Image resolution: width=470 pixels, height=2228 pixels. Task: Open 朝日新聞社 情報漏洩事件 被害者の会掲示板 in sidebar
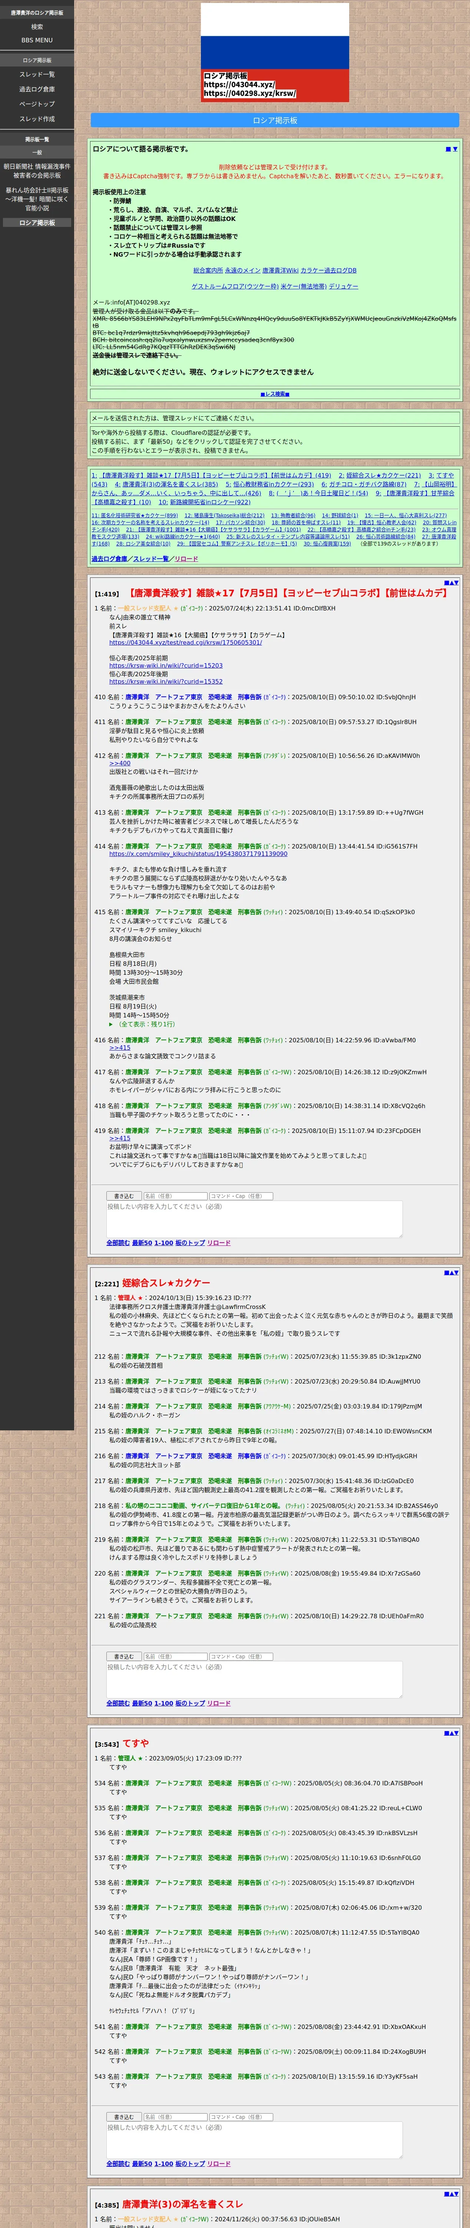pyautogui.click(x=37, y=170)
